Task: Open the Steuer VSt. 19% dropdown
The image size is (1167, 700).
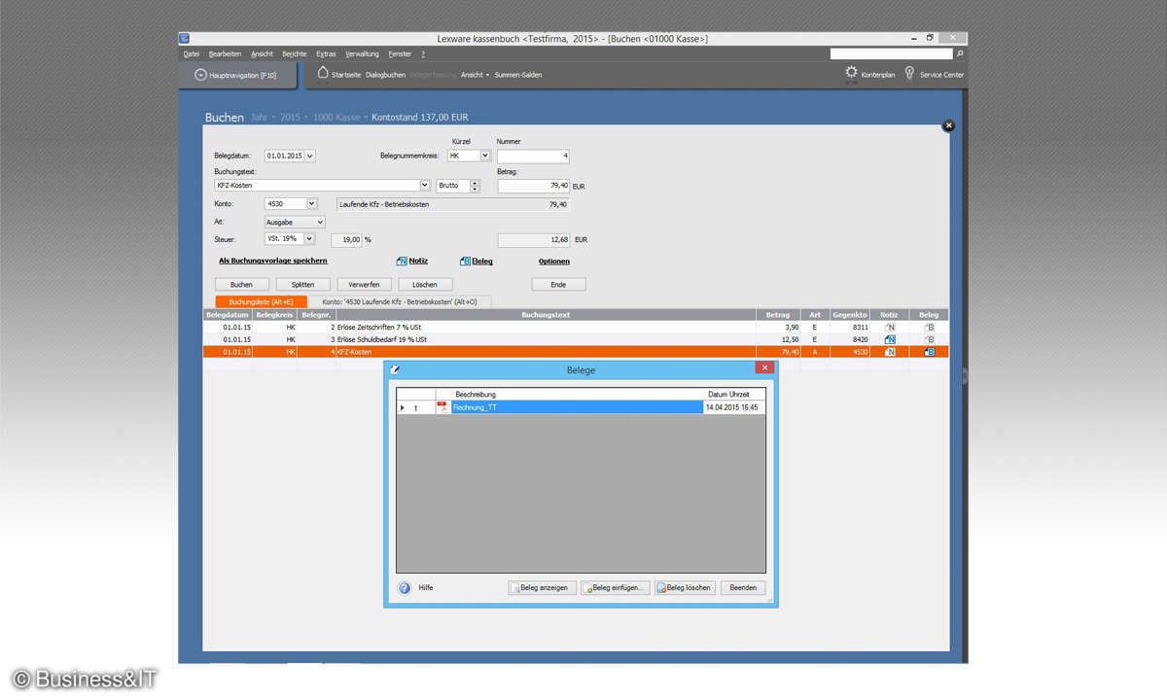Action: (310, 238)
